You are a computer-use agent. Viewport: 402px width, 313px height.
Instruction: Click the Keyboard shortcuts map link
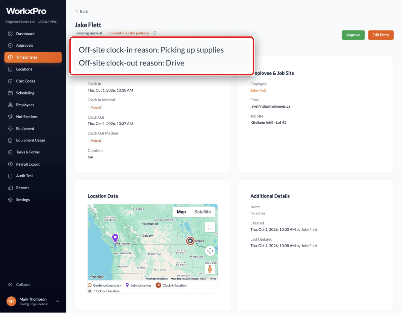tap(156, 279)
